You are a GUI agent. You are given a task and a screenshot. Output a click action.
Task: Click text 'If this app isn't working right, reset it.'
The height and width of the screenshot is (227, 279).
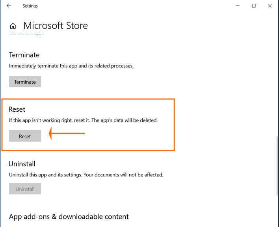click(x=50, y=120)
